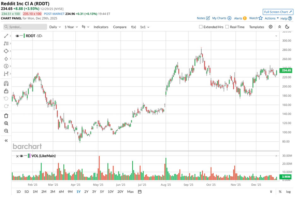This screenshot has height=198, width=295.
Task: Delete drawings with the trash icon
Action: point(6,116)
